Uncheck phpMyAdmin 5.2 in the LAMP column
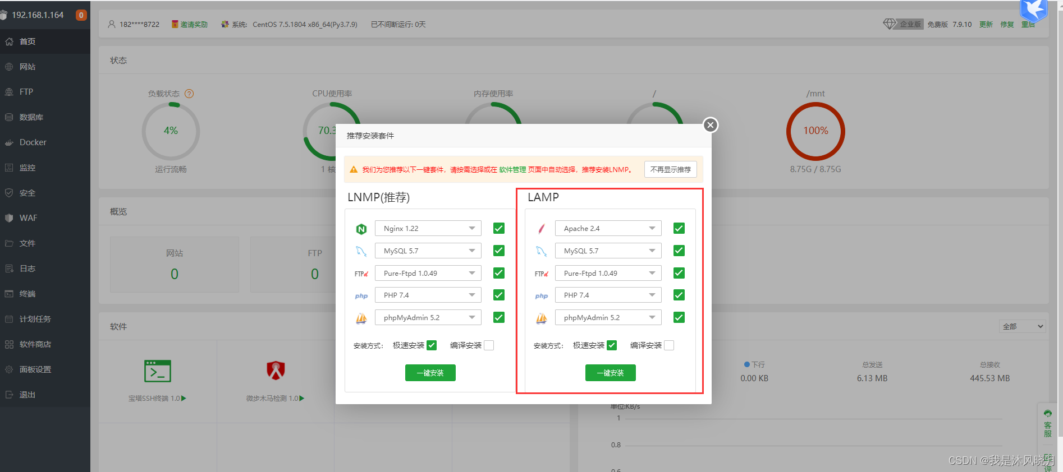 coord(679,317)
